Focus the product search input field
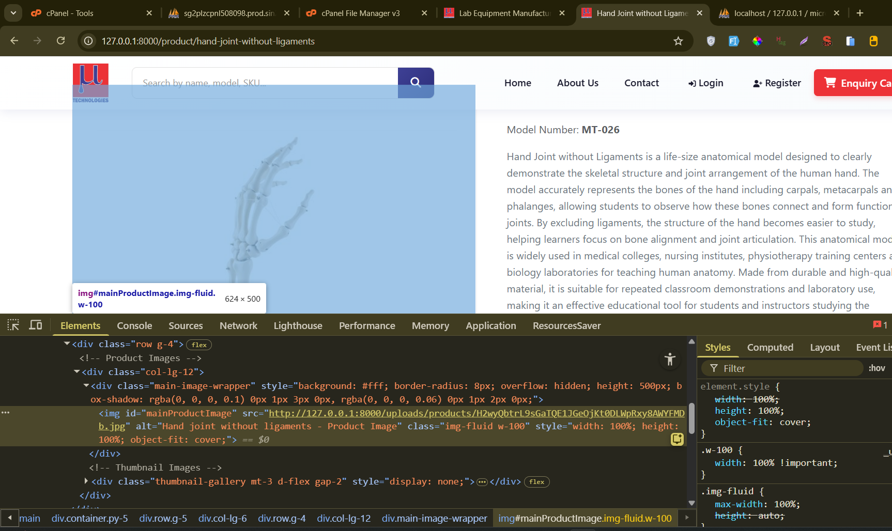Viewport: 892px width, 531px height. click(x=265, y=83)
